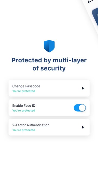Tap the Enable Face ID label
The image size is (98, 175).
24,106
